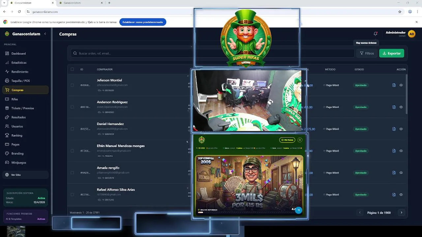Sort by the COMPRADOR column header
Screen dimensions: 422x237
[x=105, y=69]
